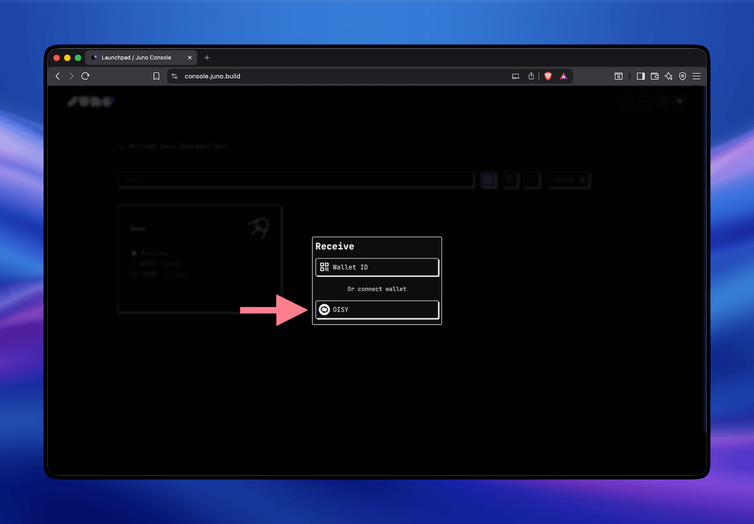Click the bookmark icon in the address bar
Screen dimensions: 754x524
point(156,76)
